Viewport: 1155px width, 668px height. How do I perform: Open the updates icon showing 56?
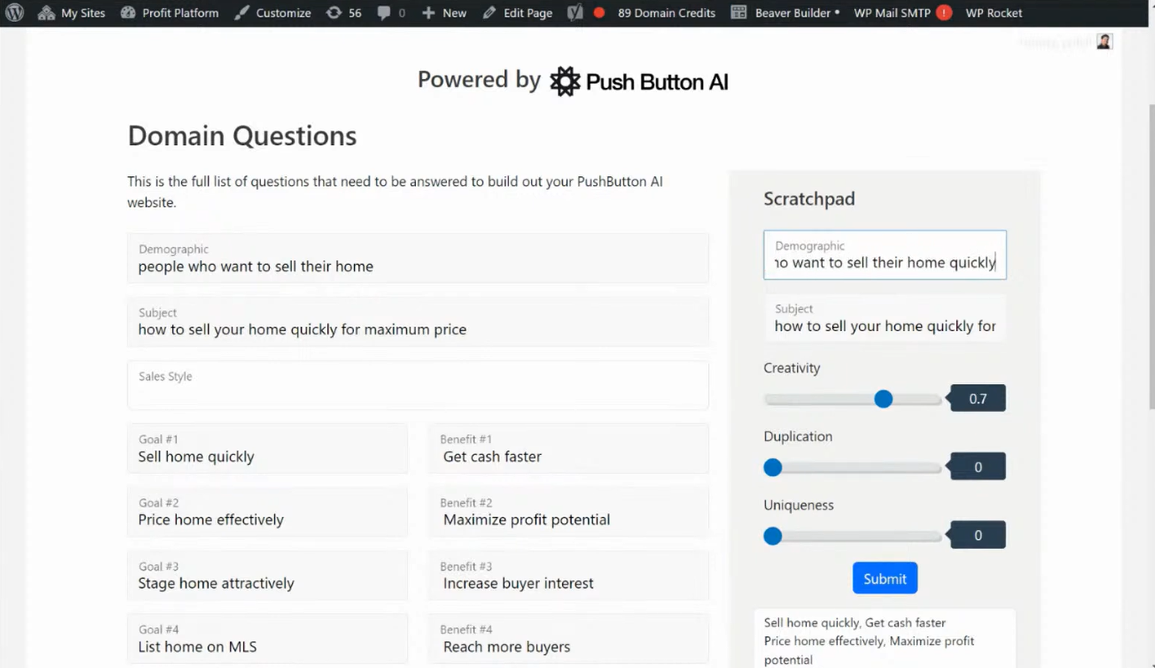[332, 13]
